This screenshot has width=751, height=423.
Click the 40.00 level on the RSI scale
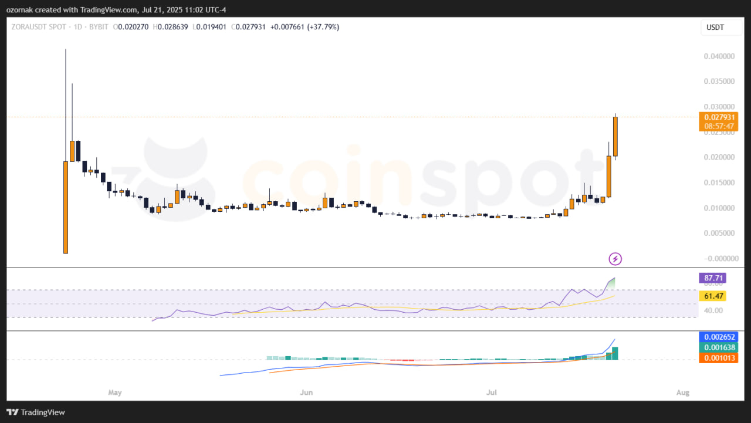[x=712, y=310]
